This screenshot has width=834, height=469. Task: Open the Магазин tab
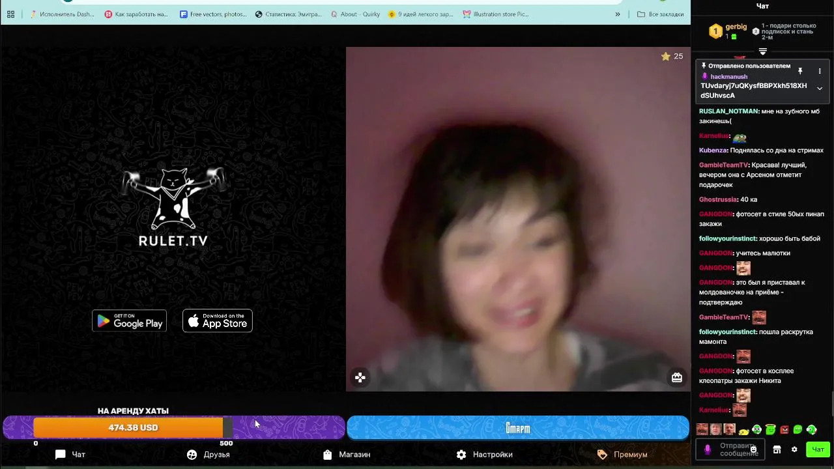click(x=347, y=455)
